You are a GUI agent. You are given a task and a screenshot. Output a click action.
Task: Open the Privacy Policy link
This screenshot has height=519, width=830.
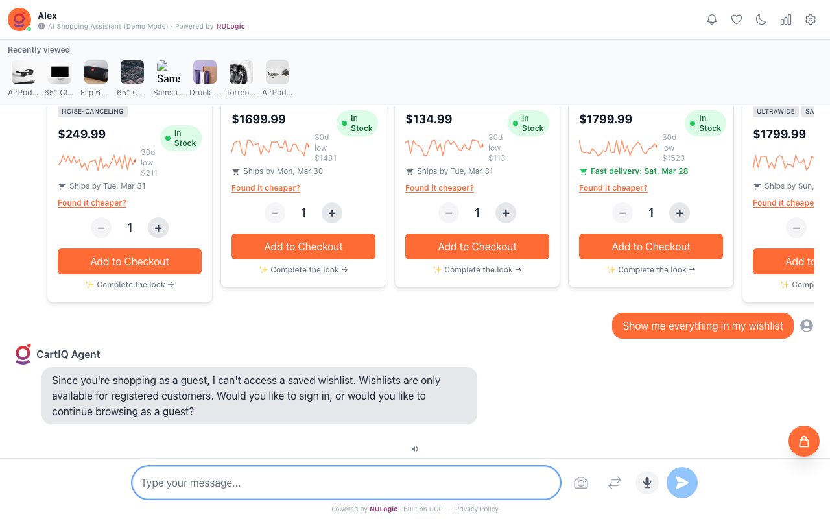click(477, 509)
